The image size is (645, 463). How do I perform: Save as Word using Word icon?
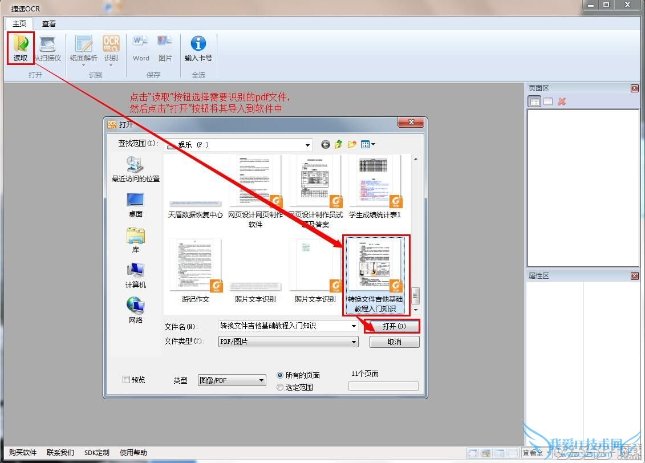coord(141,44)
